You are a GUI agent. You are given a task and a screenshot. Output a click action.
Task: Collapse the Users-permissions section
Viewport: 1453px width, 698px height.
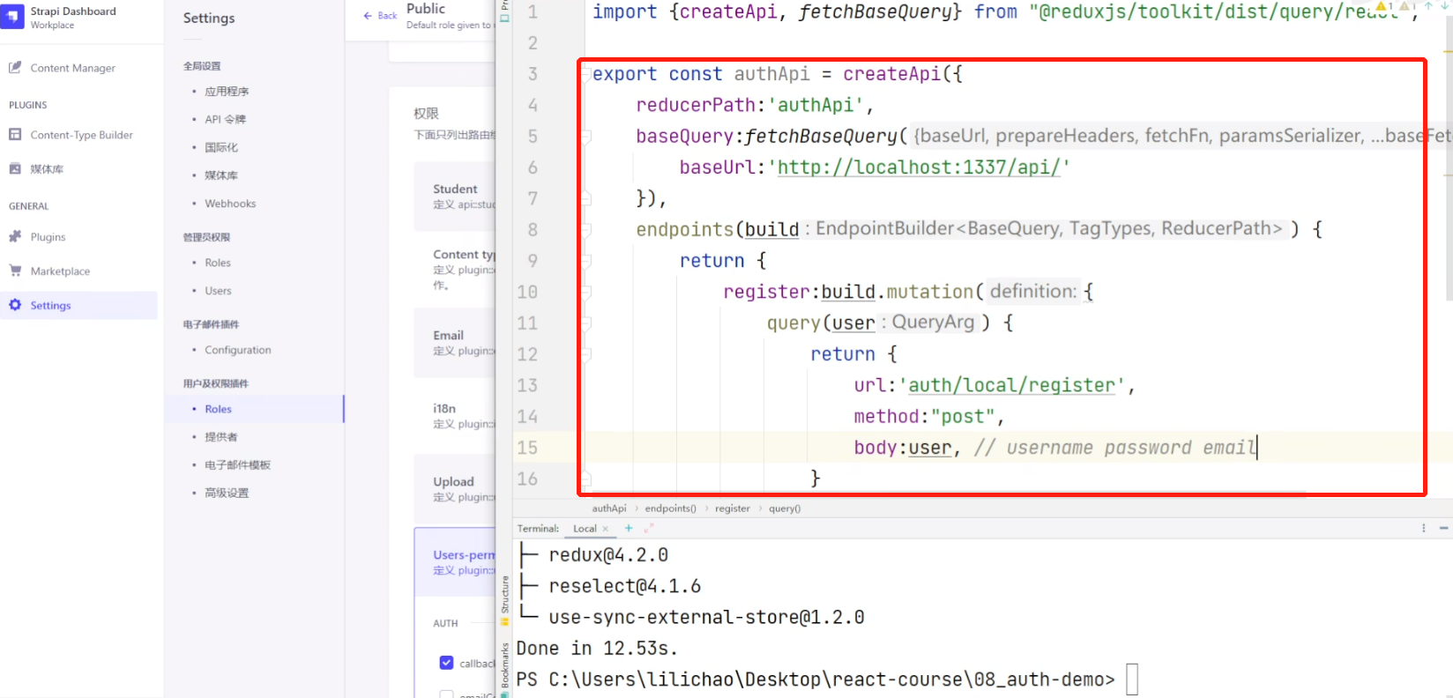pyautogui.click(x=455, y=561)
